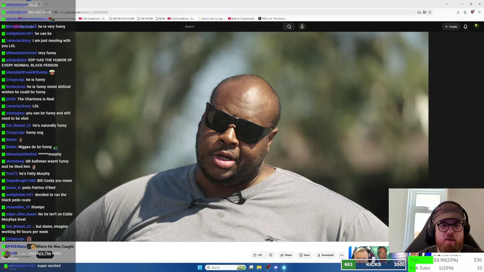Open the Windows Start menu
This screenshot has width=484, height=272.
[x=200, y=267]
